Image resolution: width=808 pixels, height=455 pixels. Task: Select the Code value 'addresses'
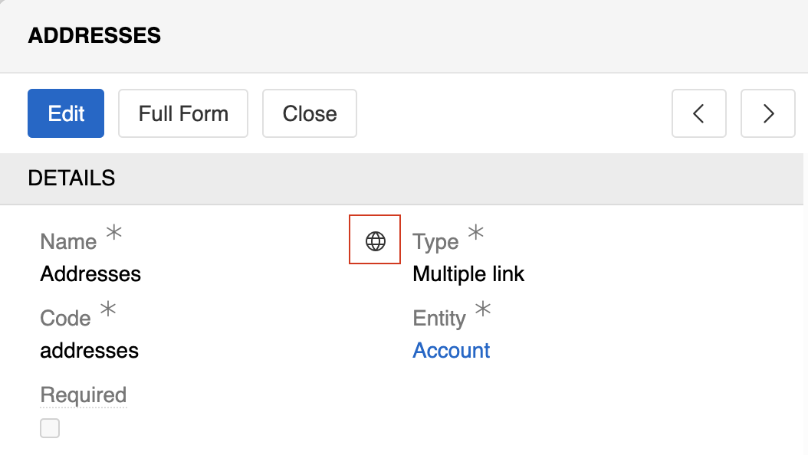click(x=89, y=351)
